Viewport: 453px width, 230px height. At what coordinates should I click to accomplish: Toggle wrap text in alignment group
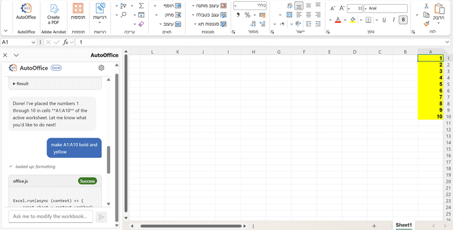[290, 6]
